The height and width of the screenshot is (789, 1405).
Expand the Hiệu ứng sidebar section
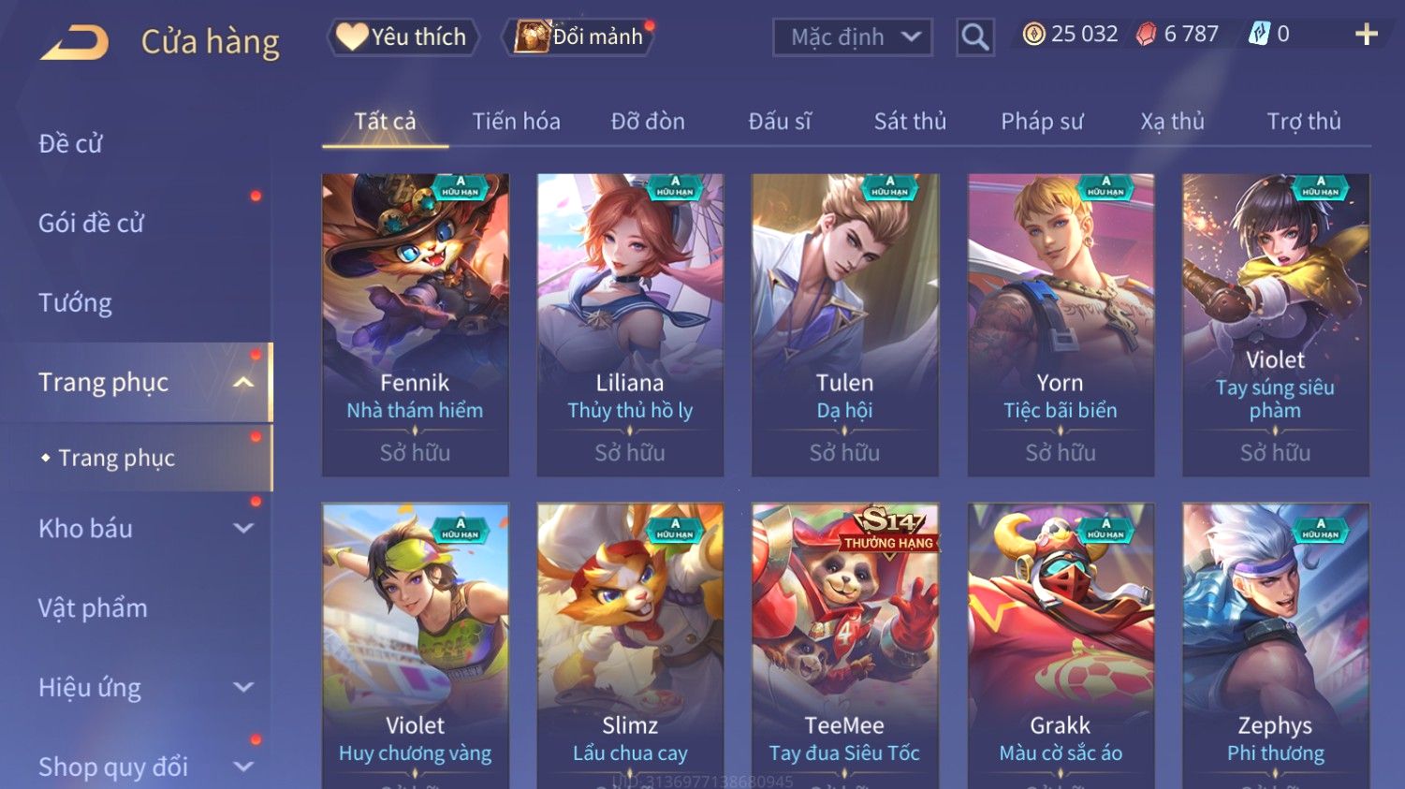243,687
